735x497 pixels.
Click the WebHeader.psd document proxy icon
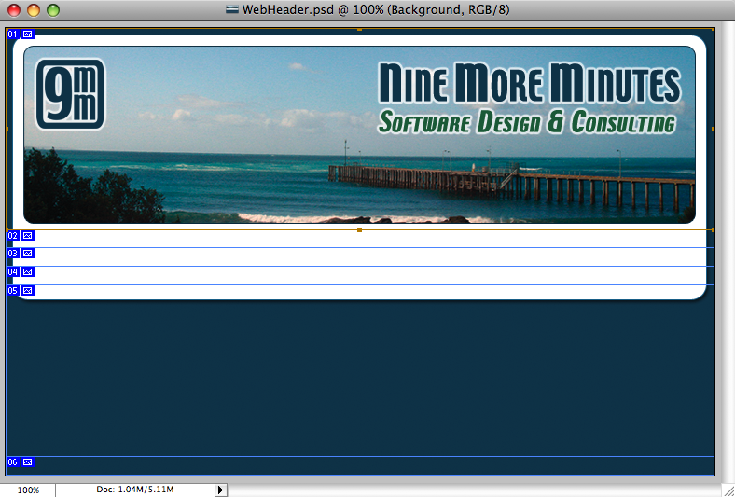pyautogui.click(x=232, y=9)
